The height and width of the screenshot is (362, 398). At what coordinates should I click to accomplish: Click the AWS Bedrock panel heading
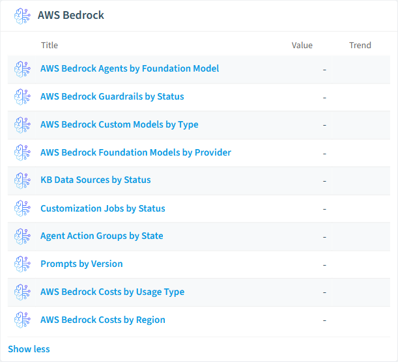(x=71, y=15)
